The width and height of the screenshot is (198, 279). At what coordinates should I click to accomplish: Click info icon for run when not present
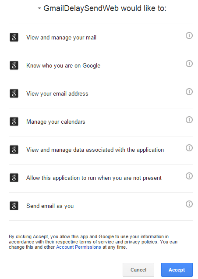tap(189, 176)
